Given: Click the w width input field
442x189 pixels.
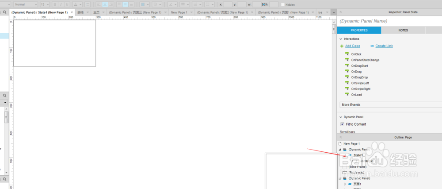Looking at the screenshot, I should [x=257, y=4].
